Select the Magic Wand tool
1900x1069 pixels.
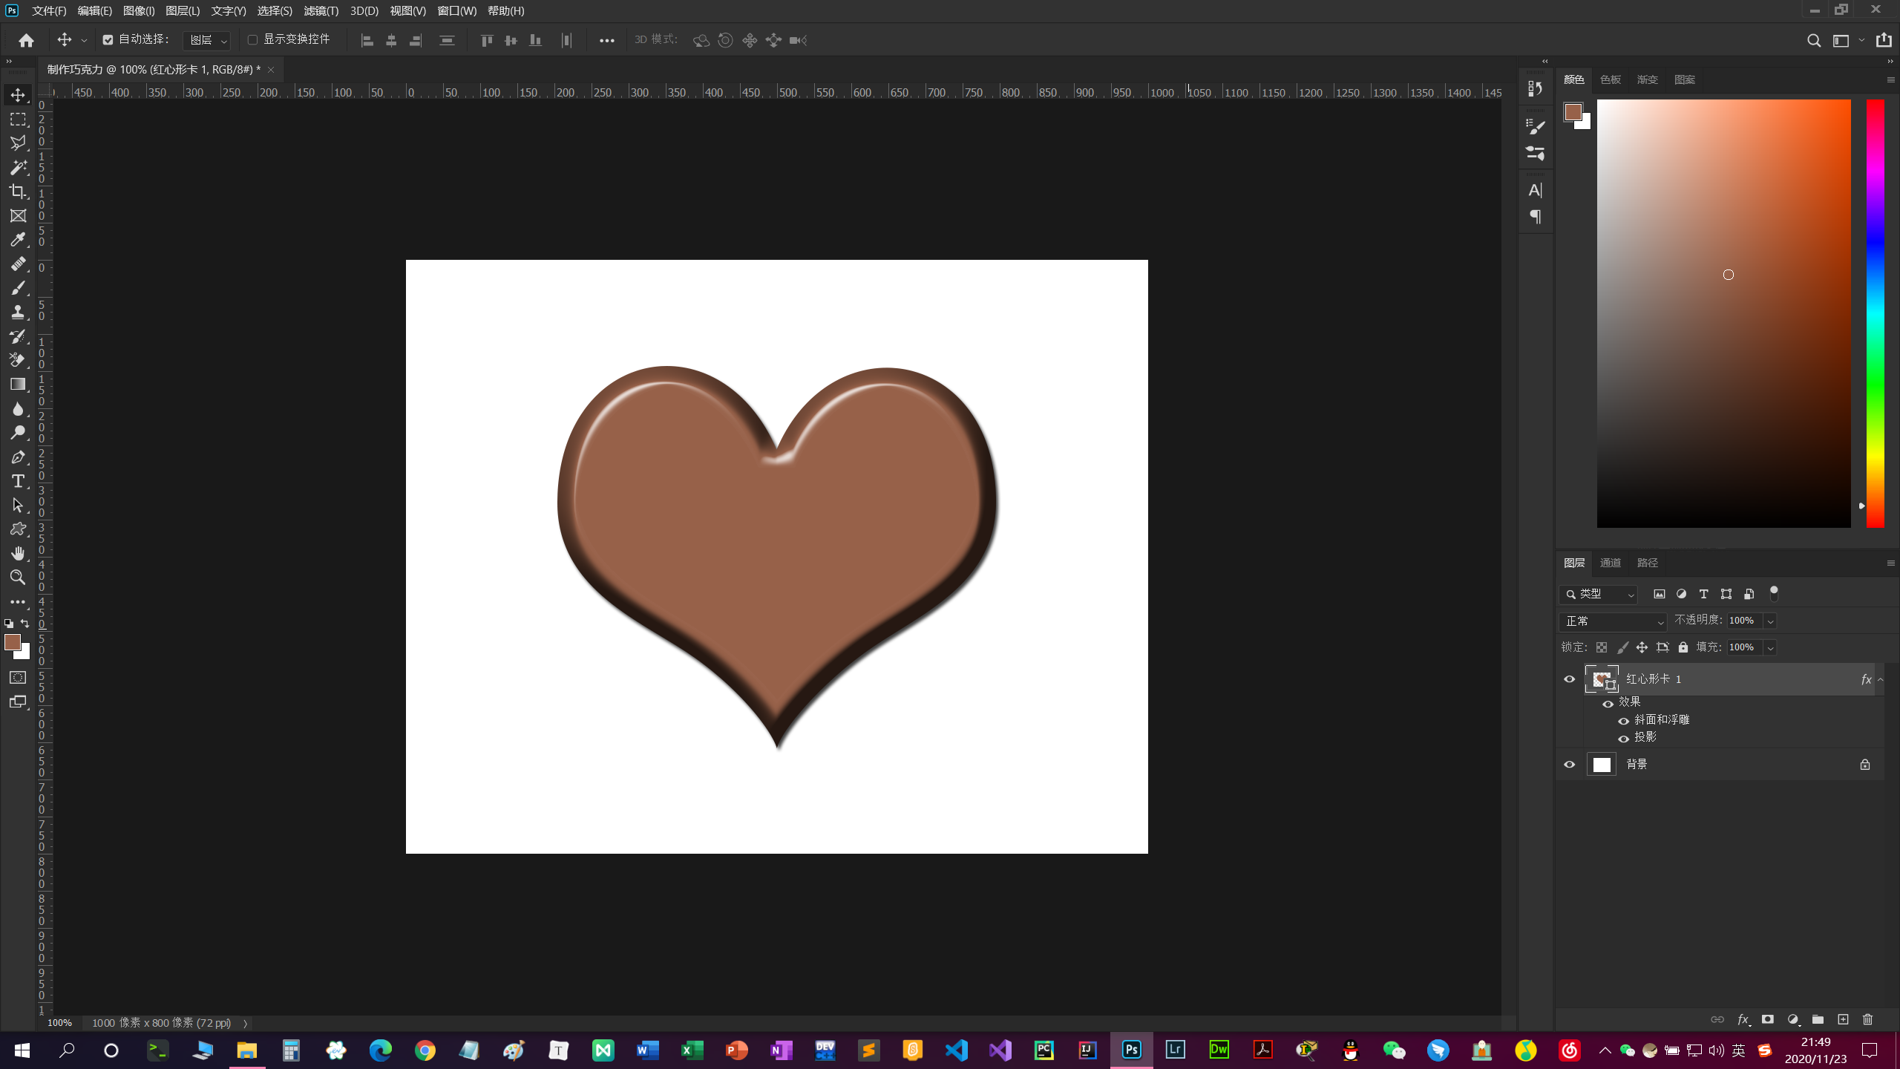(18, 167)
